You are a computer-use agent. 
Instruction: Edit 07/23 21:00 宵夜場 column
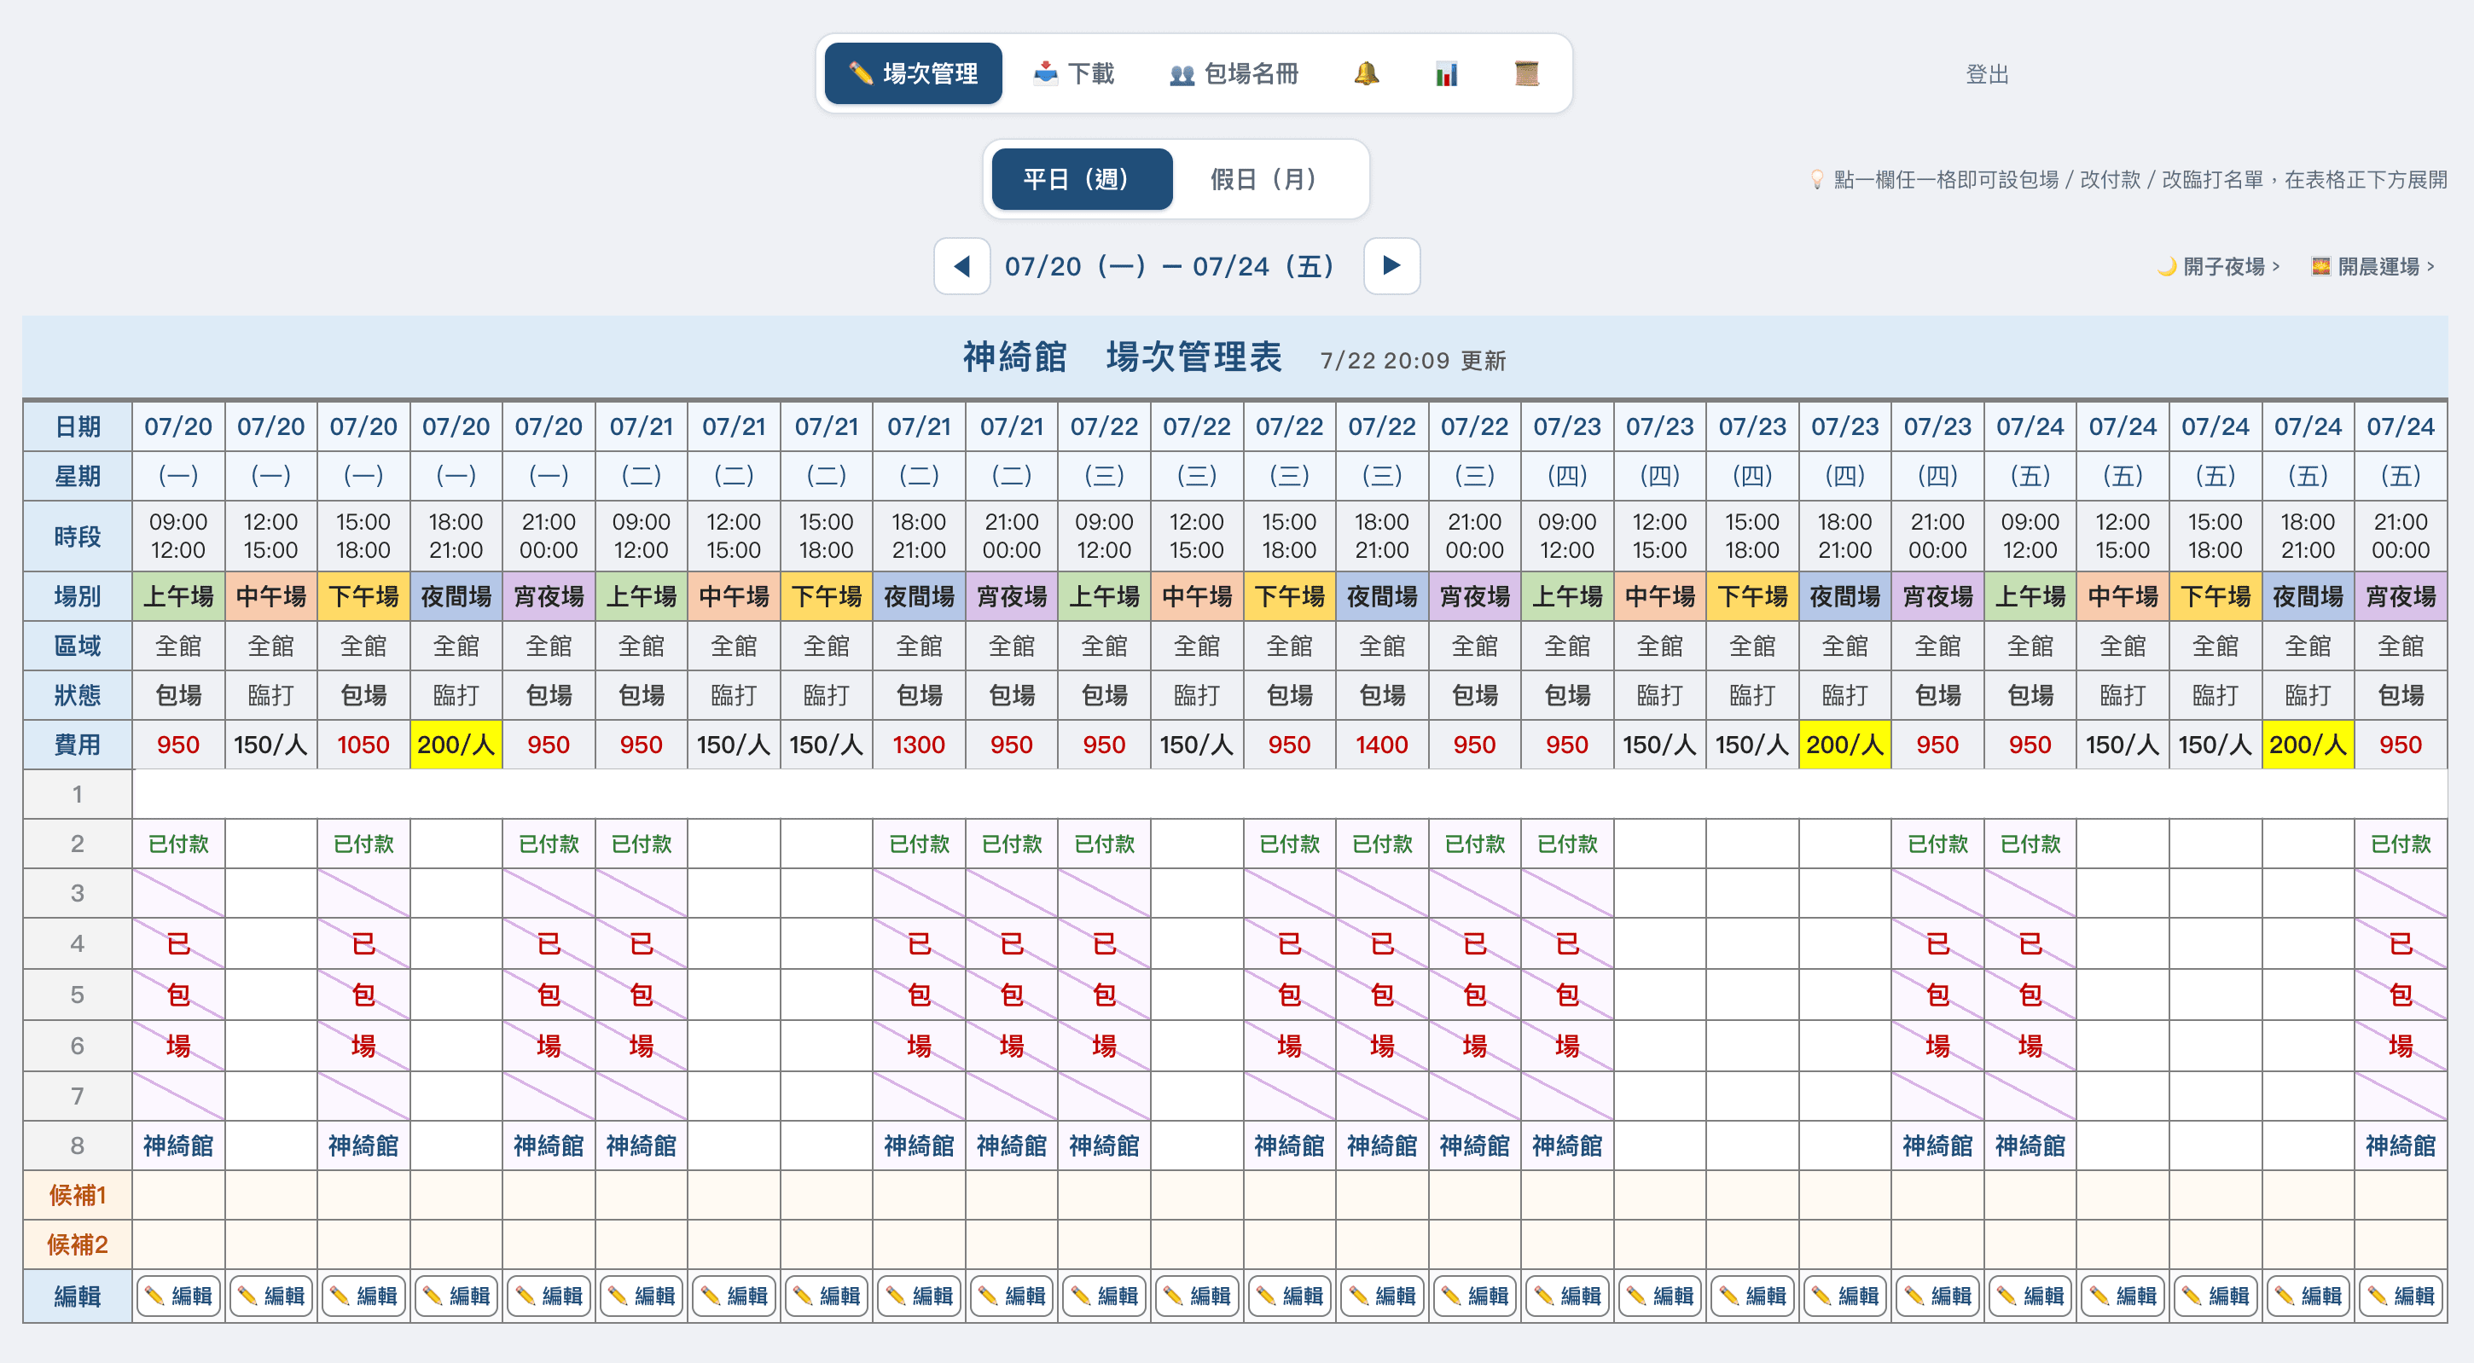click(1938, 1296)
